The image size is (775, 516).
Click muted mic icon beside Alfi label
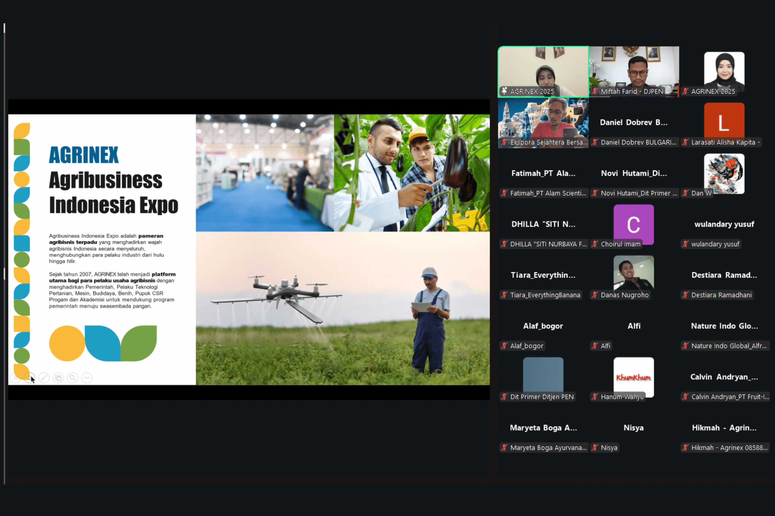click(595, 346)
